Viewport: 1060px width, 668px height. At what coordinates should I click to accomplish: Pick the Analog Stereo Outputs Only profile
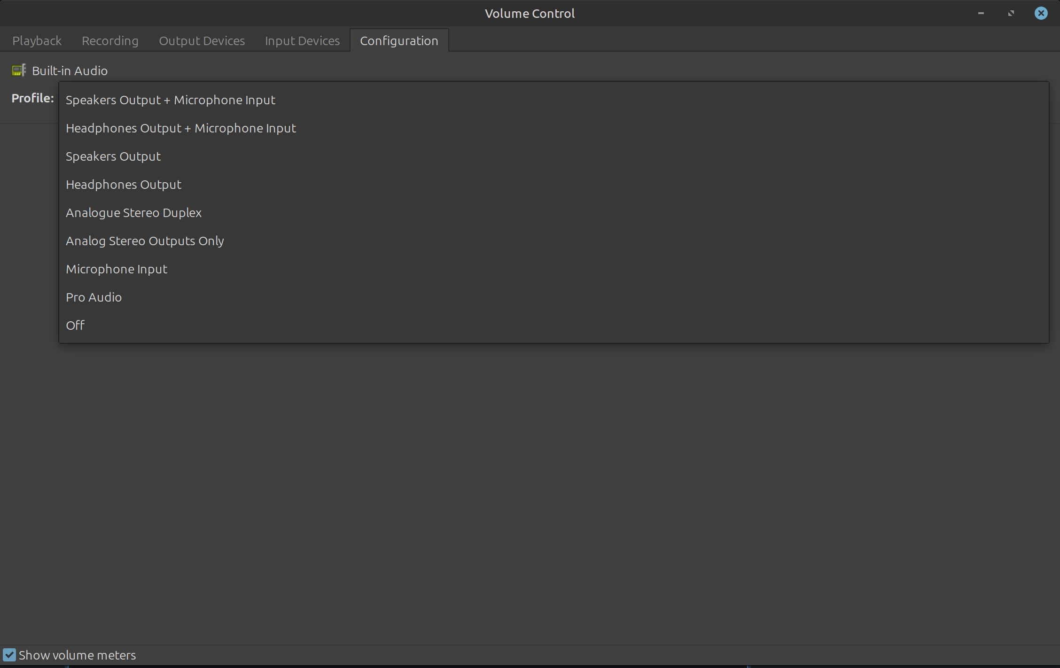[x=145, y=241]
